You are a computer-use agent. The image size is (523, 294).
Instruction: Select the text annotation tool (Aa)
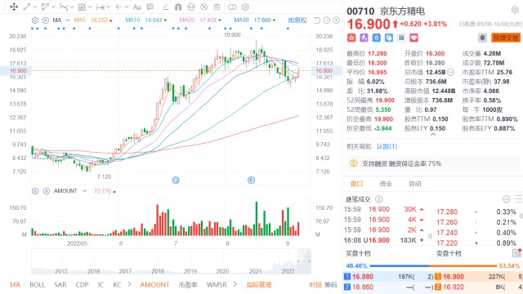point(136,7)
